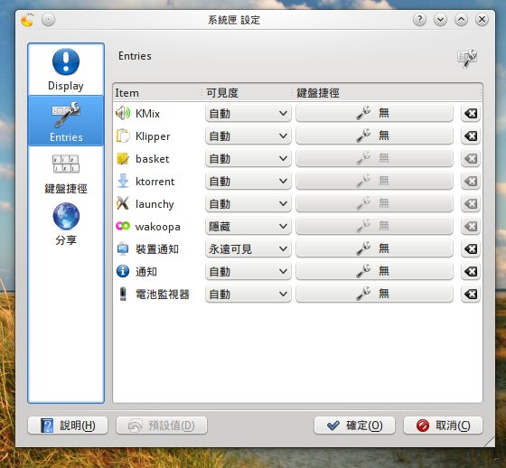Open the Display settings page
Viewport: 506px width, 468px height.
coord(66,70)
